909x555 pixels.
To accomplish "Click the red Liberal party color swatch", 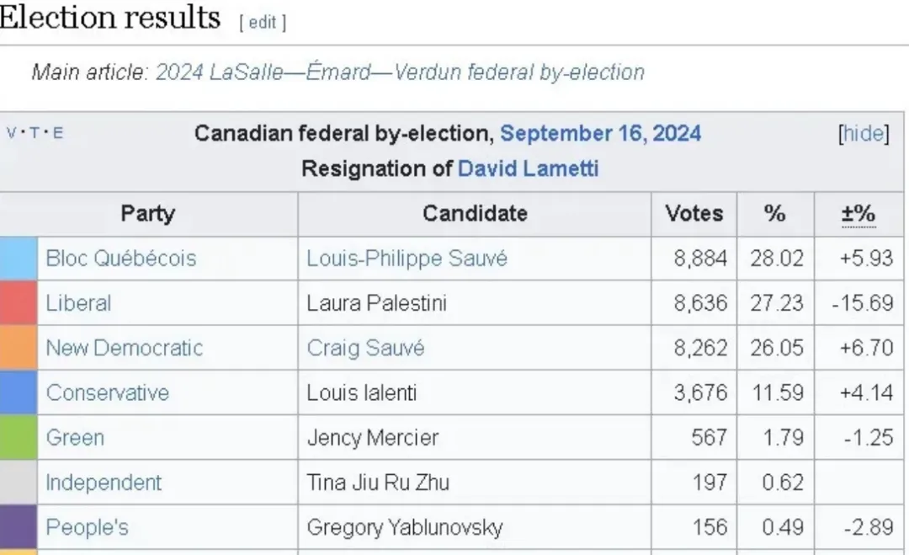I will 19,303.
